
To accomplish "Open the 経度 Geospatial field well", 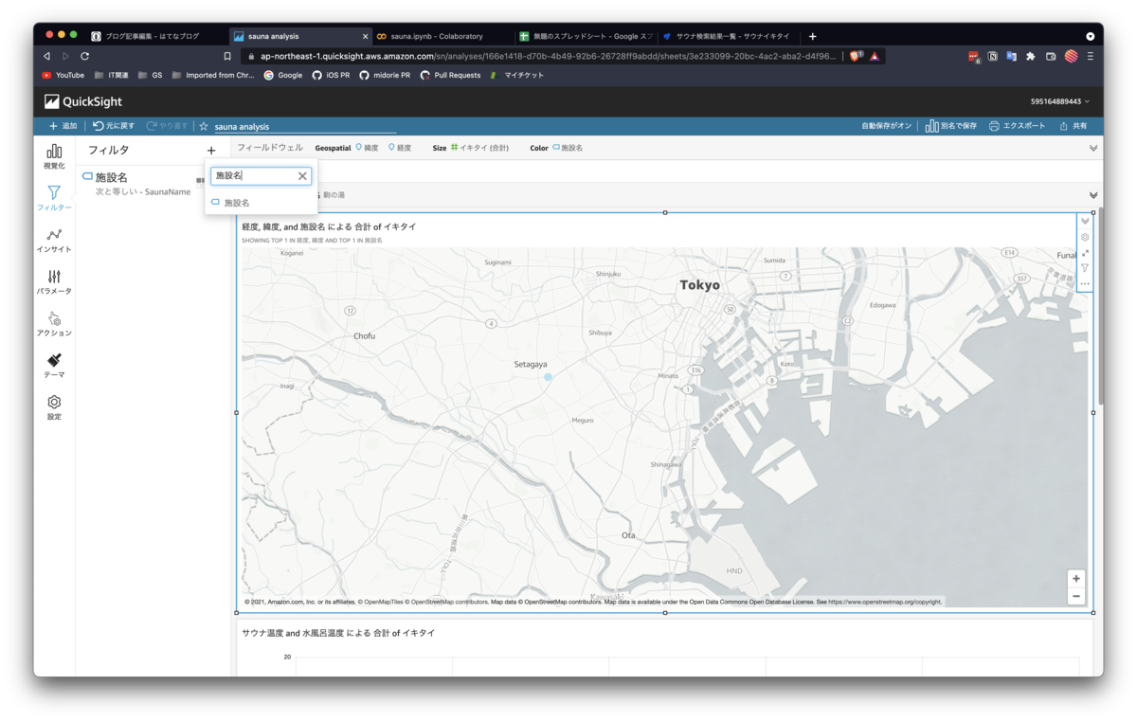I will coord(400,148).
